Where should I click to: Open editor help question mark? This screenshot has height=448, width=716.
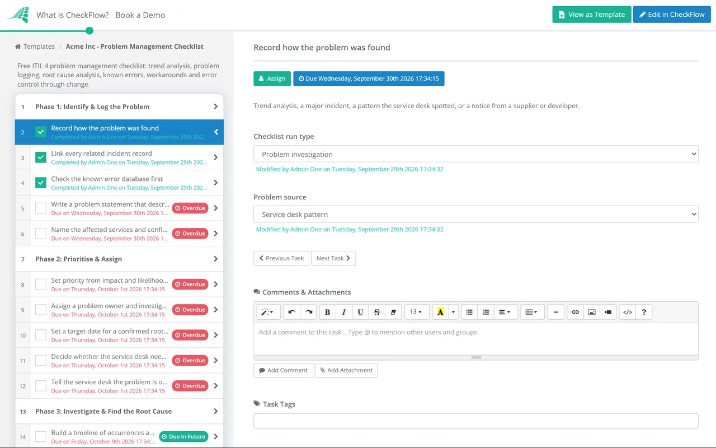[x=644, y=312]
